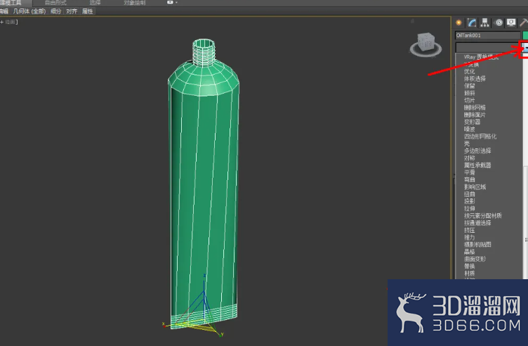The image size is (528, 346).
Task: Choose 扭曲 modifier from list
Action: [x=470, y=194]
